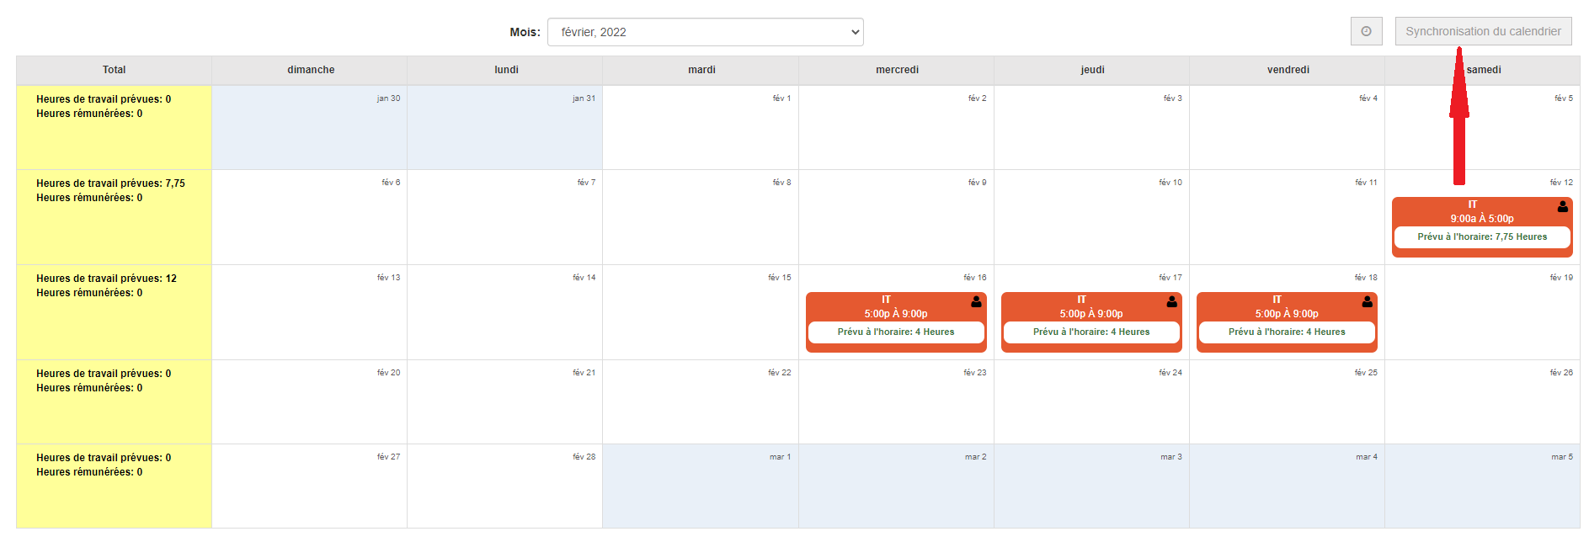This screenshot has width=1589, height=542.
Task: Click person icon on fév 18 shift
Action: tap(1367, 301)
